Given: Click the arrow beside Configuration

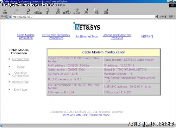Looking at the screenshot, I should 10,59.
